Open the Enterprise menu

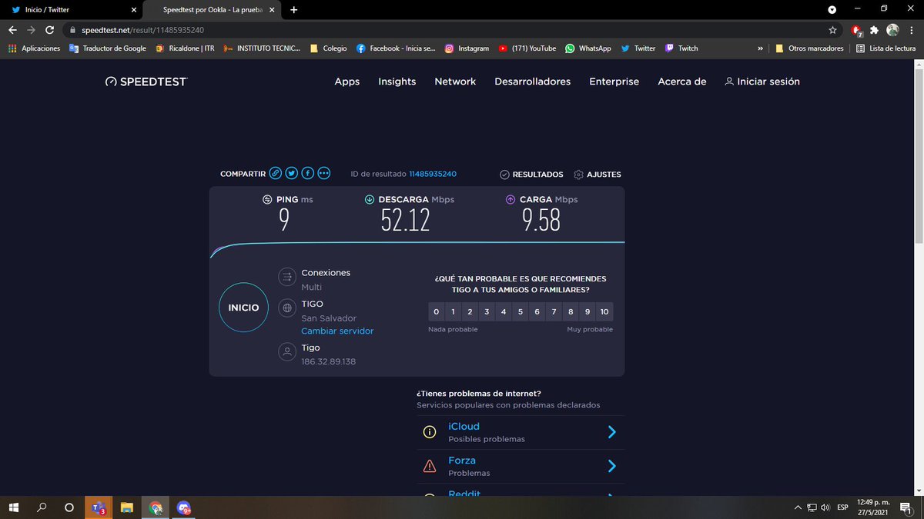pos(614,82)
